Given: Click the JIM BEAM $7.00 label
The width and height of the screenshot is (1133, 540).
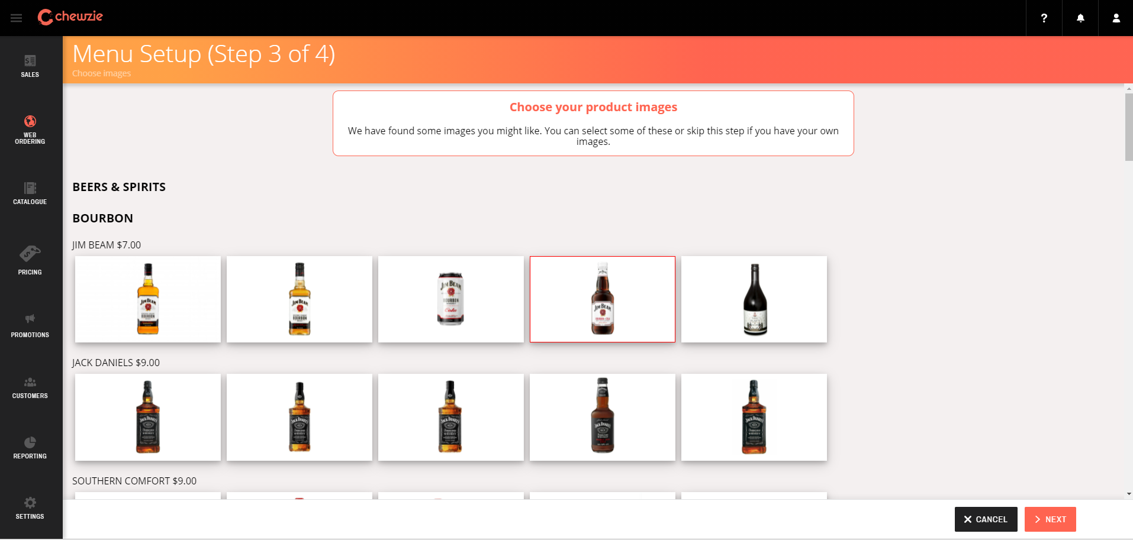Looking at the screenshot, I should point(107,245).
